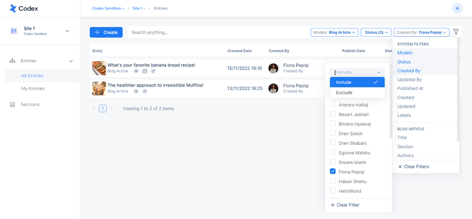Open the Site 1 breadcrumb dropdown
The image size is (472, 219).
click(x=139, y=8)
